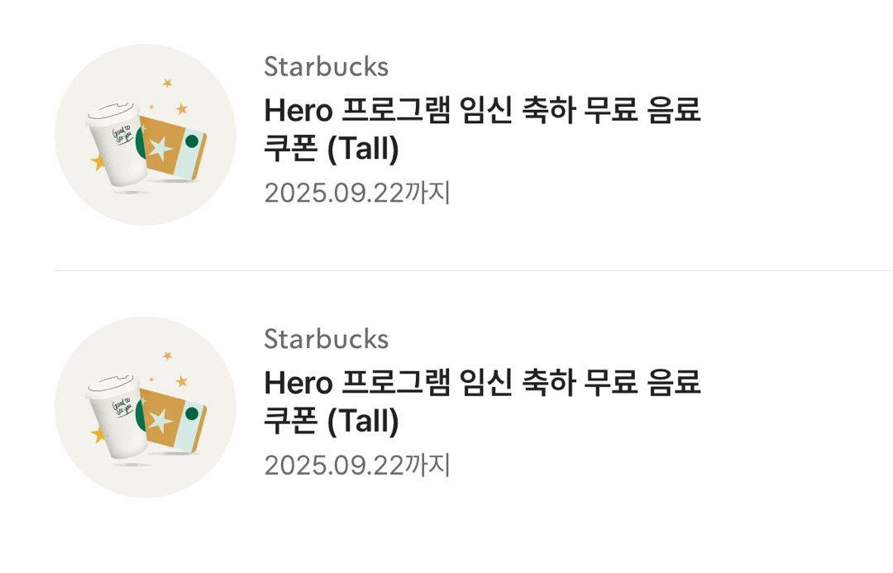Tap the '쿠폰 (Tall)' text in the second coupon
The width and height of the screenshot is (893, 573).
tap(331, 423)
